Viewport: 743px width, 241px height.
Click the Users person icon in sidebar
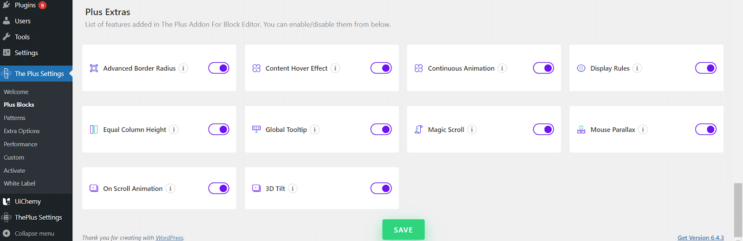pos(7,21)
